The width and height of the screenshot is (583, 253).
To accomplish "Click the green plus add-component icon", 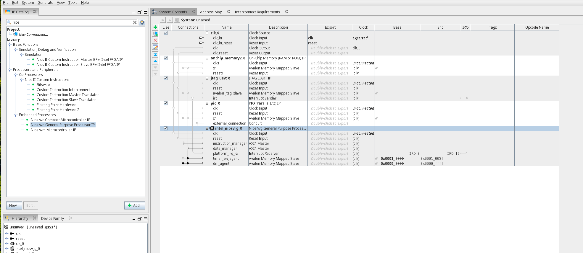I will coord(155,27).
